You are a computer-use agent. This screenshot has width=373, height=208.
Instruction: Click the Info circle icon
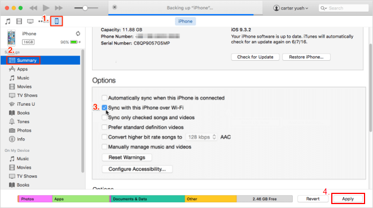(x=12, y=139)
